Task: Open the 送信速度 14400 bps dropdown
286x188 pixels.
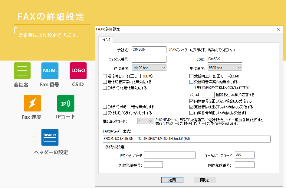Action: [149, 68]
